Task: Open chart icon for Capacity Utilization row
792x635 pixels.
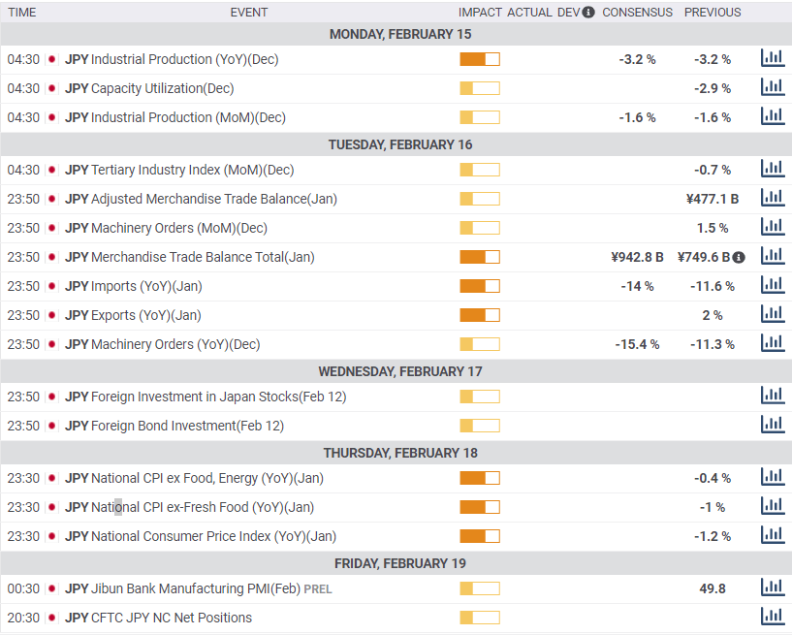Action: (x=773, y=87)
